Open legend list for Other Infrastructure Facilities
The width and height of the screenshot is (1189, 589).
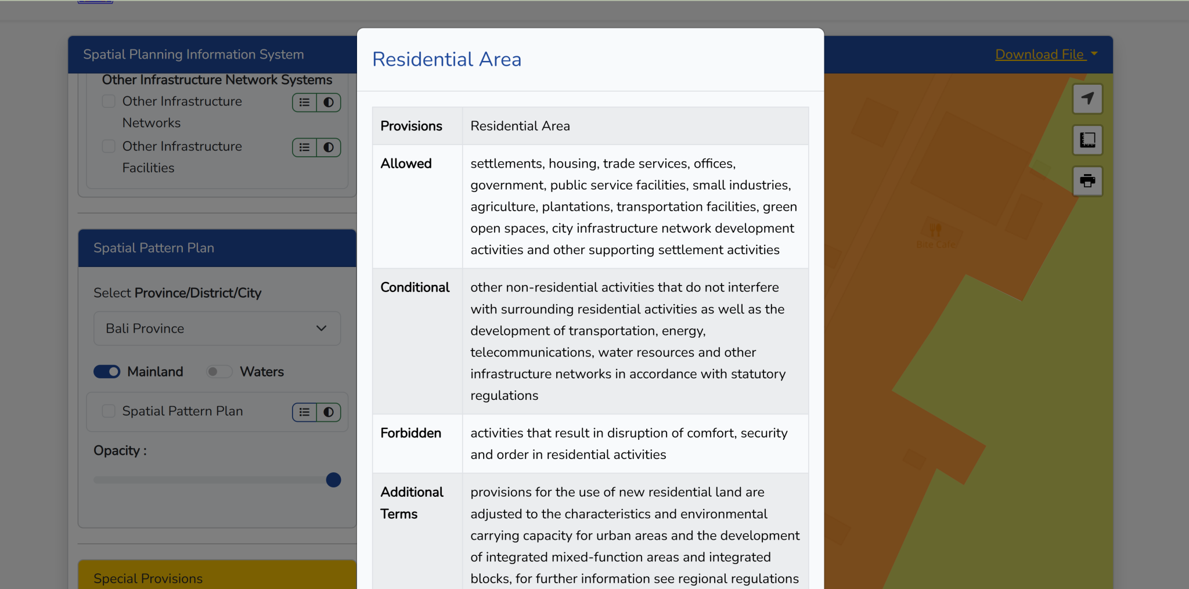click(x=304, y=147)
